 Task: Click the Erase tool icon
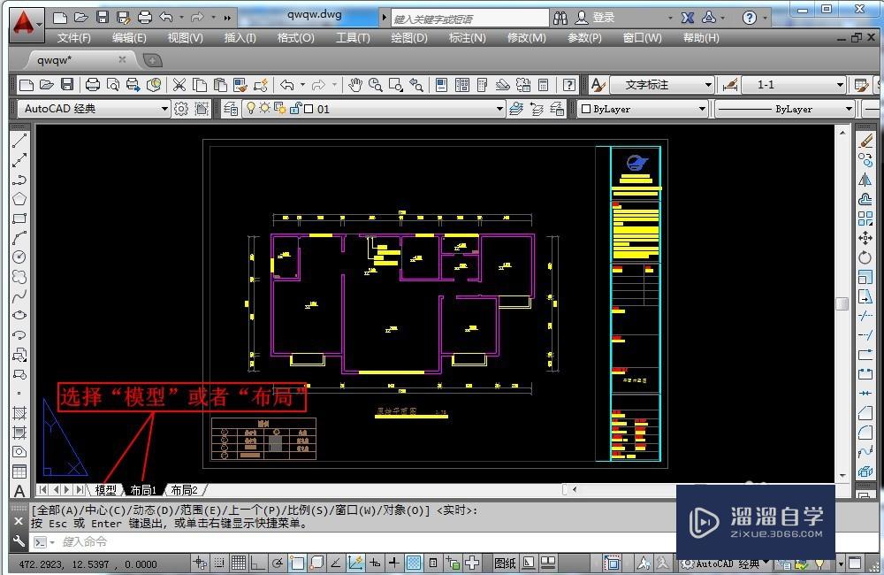[x=865, y=141]
